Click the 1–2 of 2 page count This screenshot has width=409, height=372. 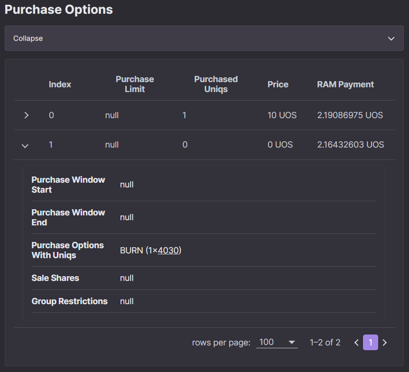[x=325, y=343]
